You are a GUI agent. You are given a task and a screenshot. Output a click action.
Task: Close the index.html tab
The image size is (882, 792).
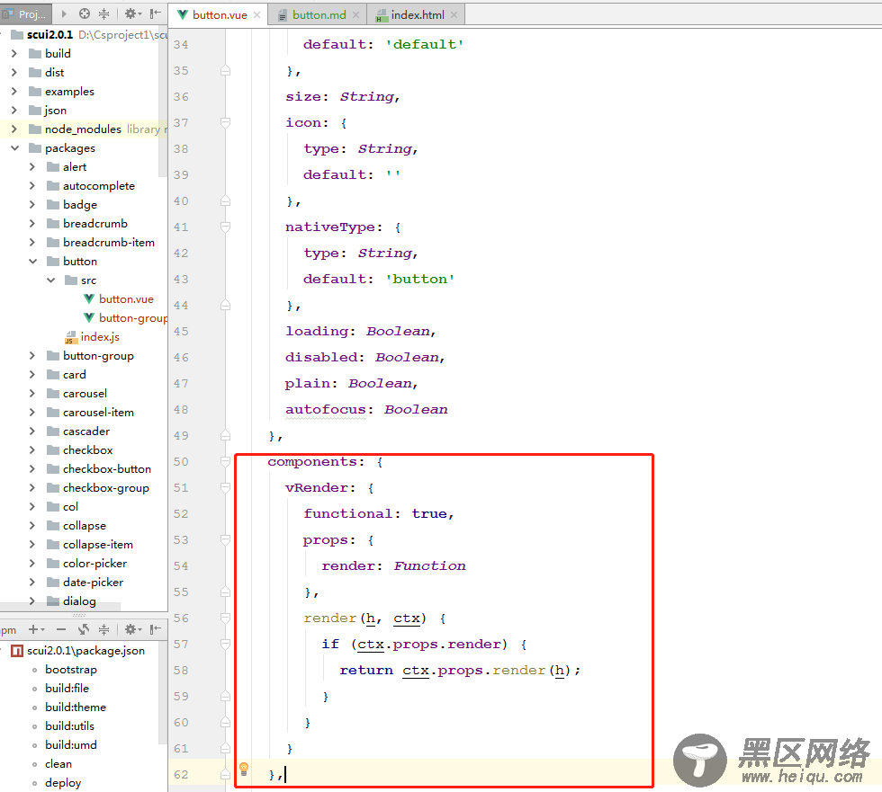pos(454,15)
